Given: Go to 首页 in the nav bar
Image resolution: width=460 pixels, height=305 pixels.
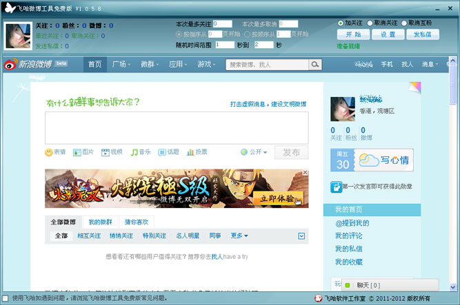Looking at the screenshot, I should click(x=94, y=64).
